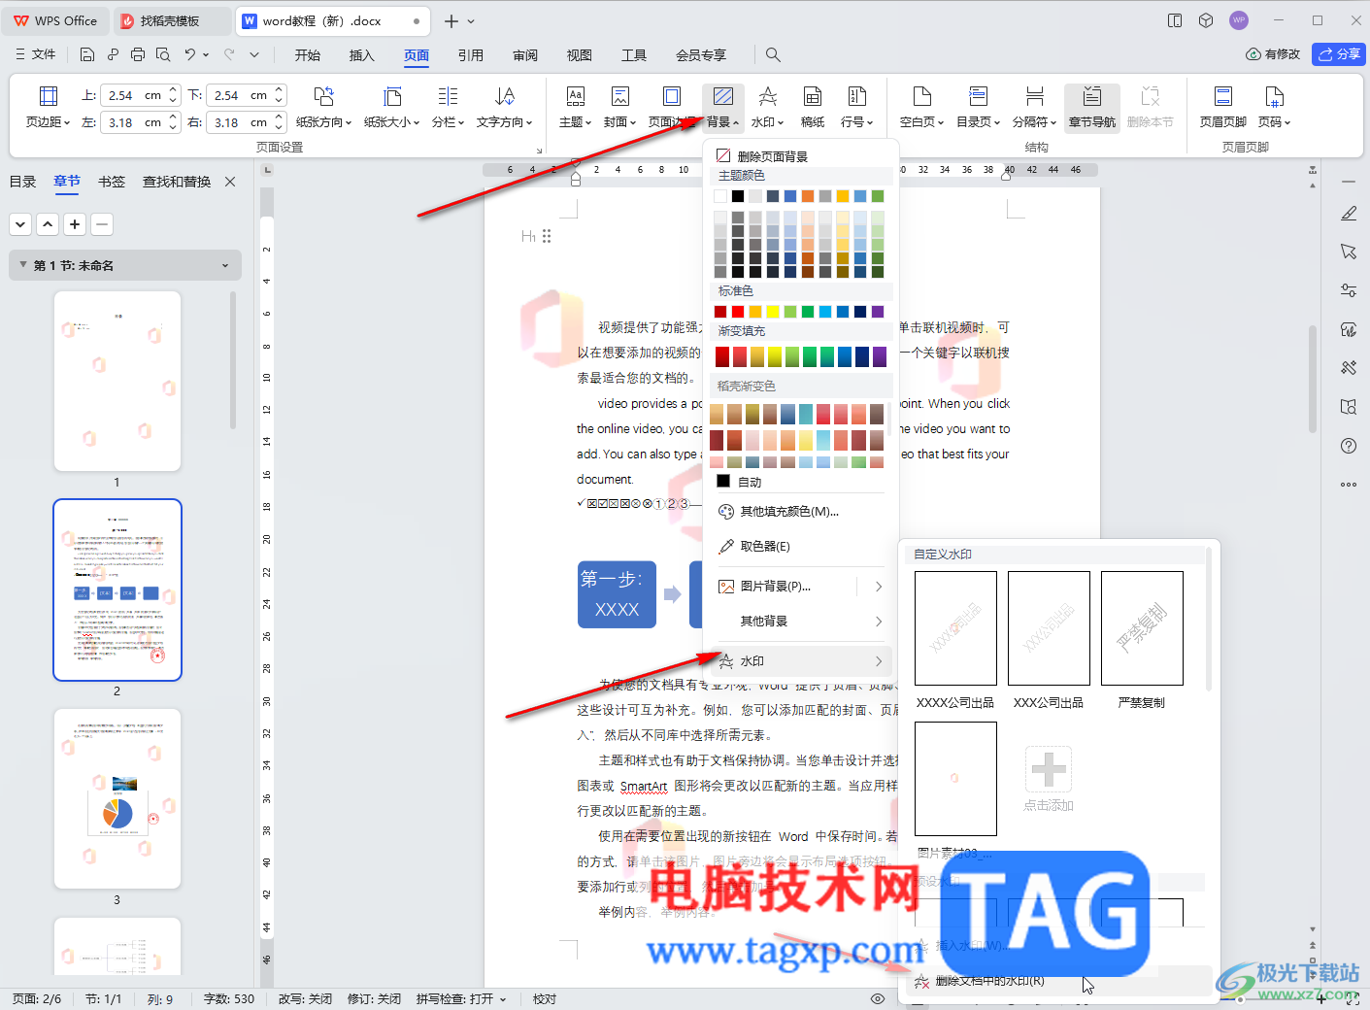Image resolution: width=1370 pixels, height=1010 pixels.
Task: Open the 文件 menu
Action: click(x=36, y=54)
